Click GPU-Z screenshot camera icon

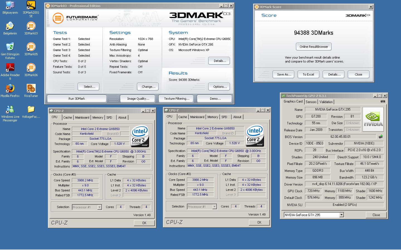pyautogui.click(x=383, y=101)
